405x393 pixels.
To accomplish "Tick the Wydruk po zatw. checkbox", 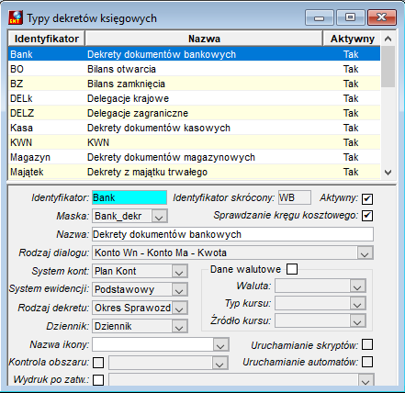I will (x=98, y=380).
